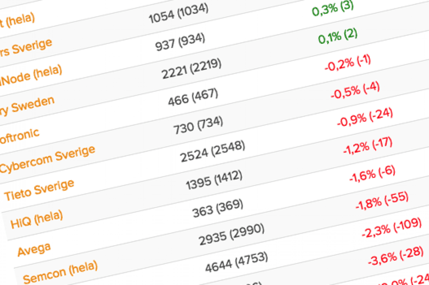This screenshot has width=429, height=285.
Task: Select the Semcon (hela) link
Action: pos(60,272)
